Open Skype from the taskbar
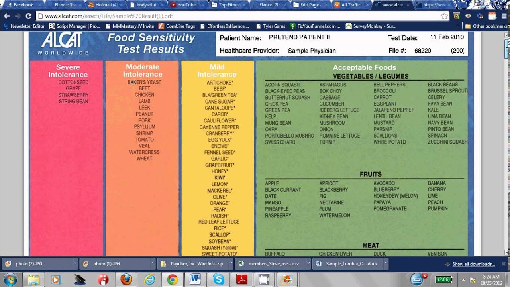 point(218,279)
